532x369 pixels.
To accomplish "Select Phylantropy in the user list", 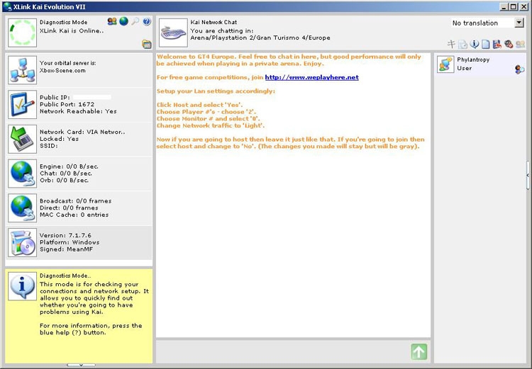I will 480,64.
